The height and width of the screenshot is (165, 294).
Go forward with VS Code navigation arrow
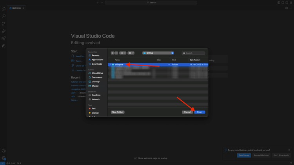pyautogui.click(x=102, y=3)
